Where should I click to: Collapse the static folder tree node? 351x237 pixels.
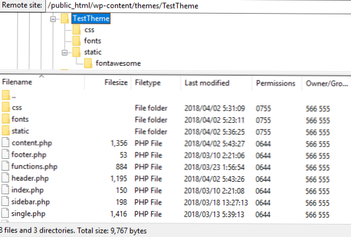65,53
